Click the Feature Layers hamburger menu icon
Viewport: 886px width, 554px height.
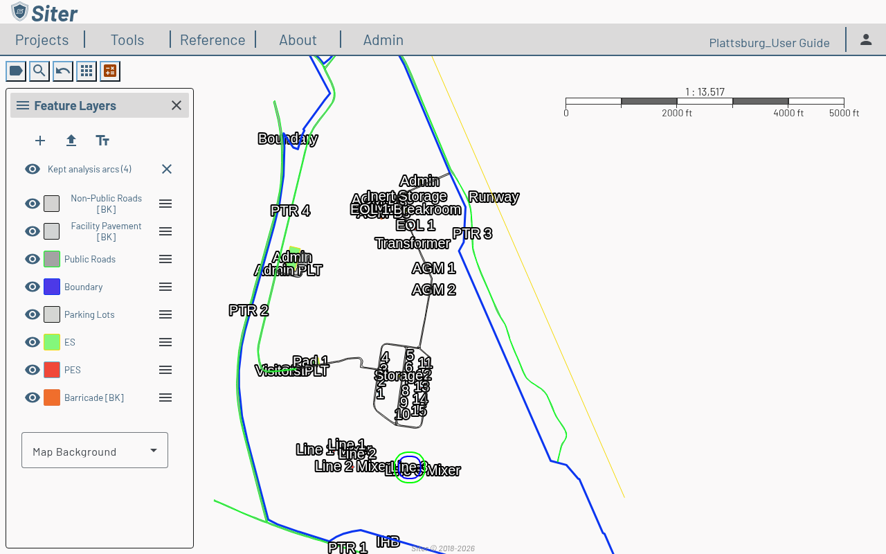click(23, 105)
